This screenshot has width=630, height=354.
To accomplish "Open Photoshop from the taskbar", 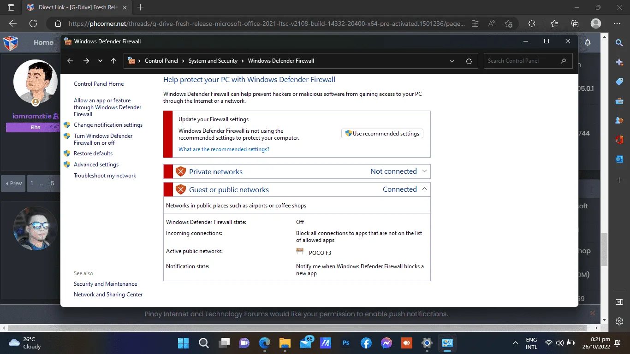I will click(345, 343).
